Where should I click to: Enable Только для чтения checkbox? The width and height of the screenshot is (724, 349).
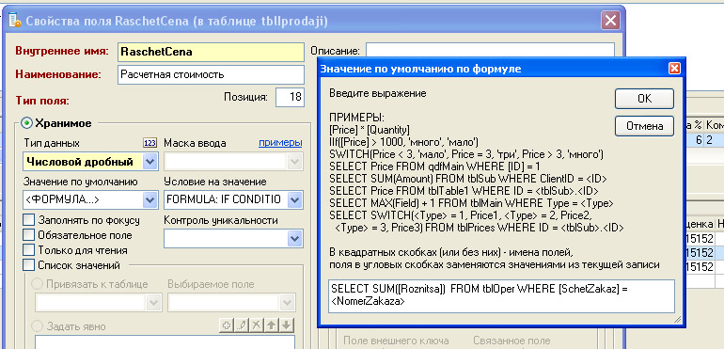pos(28,250)
